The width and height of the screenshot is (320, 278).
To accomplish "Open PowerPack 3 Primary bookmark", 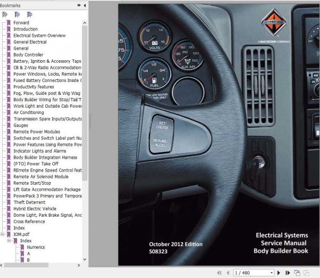I will point(47,196).
